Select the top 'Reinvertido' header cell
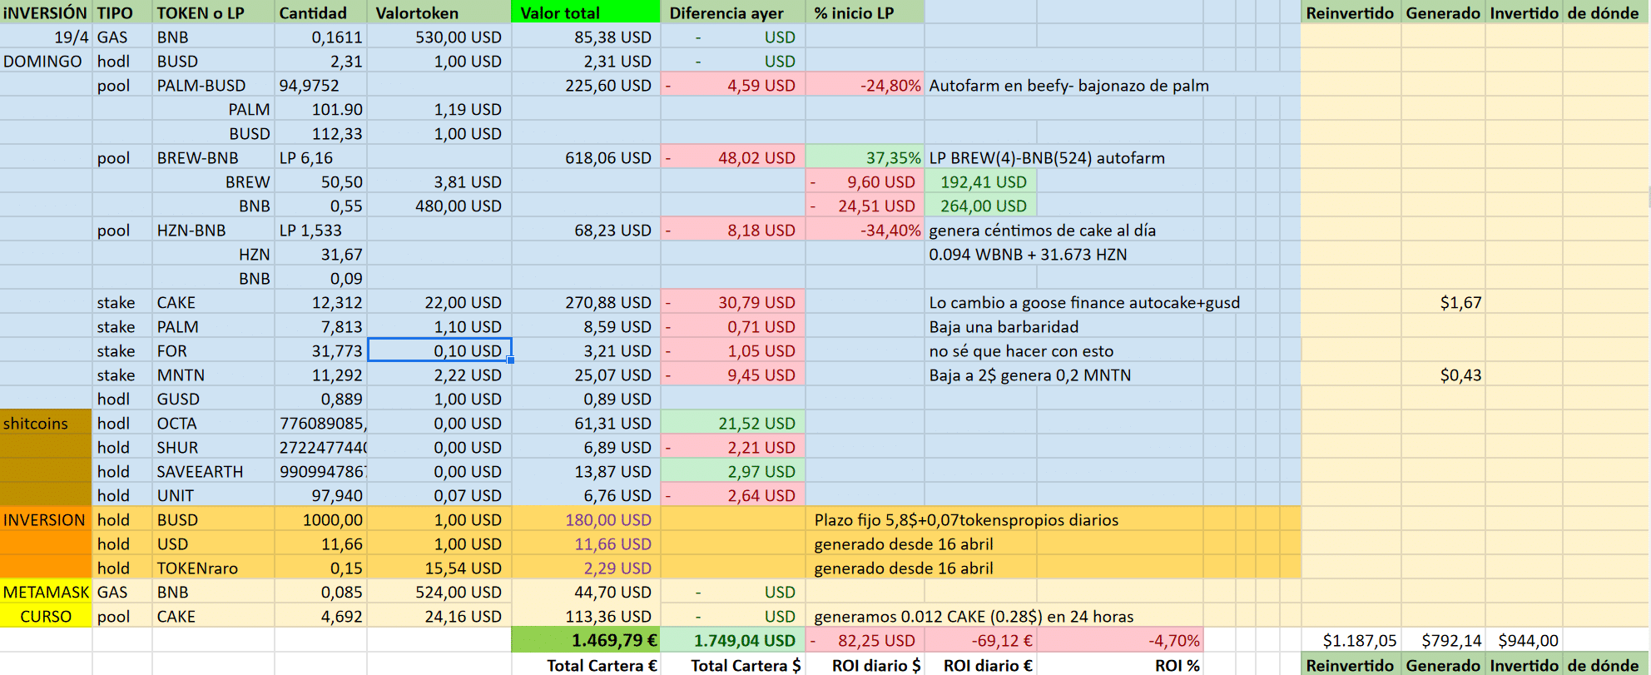 [x=1351, y=12]
